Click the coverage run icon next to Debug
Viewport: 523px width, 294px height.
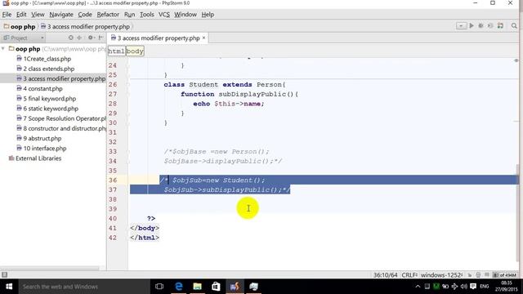point(490,25)
